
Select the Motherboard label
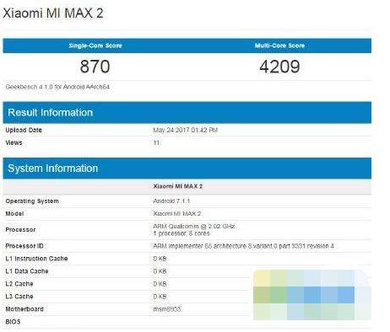tap(24, 309)
